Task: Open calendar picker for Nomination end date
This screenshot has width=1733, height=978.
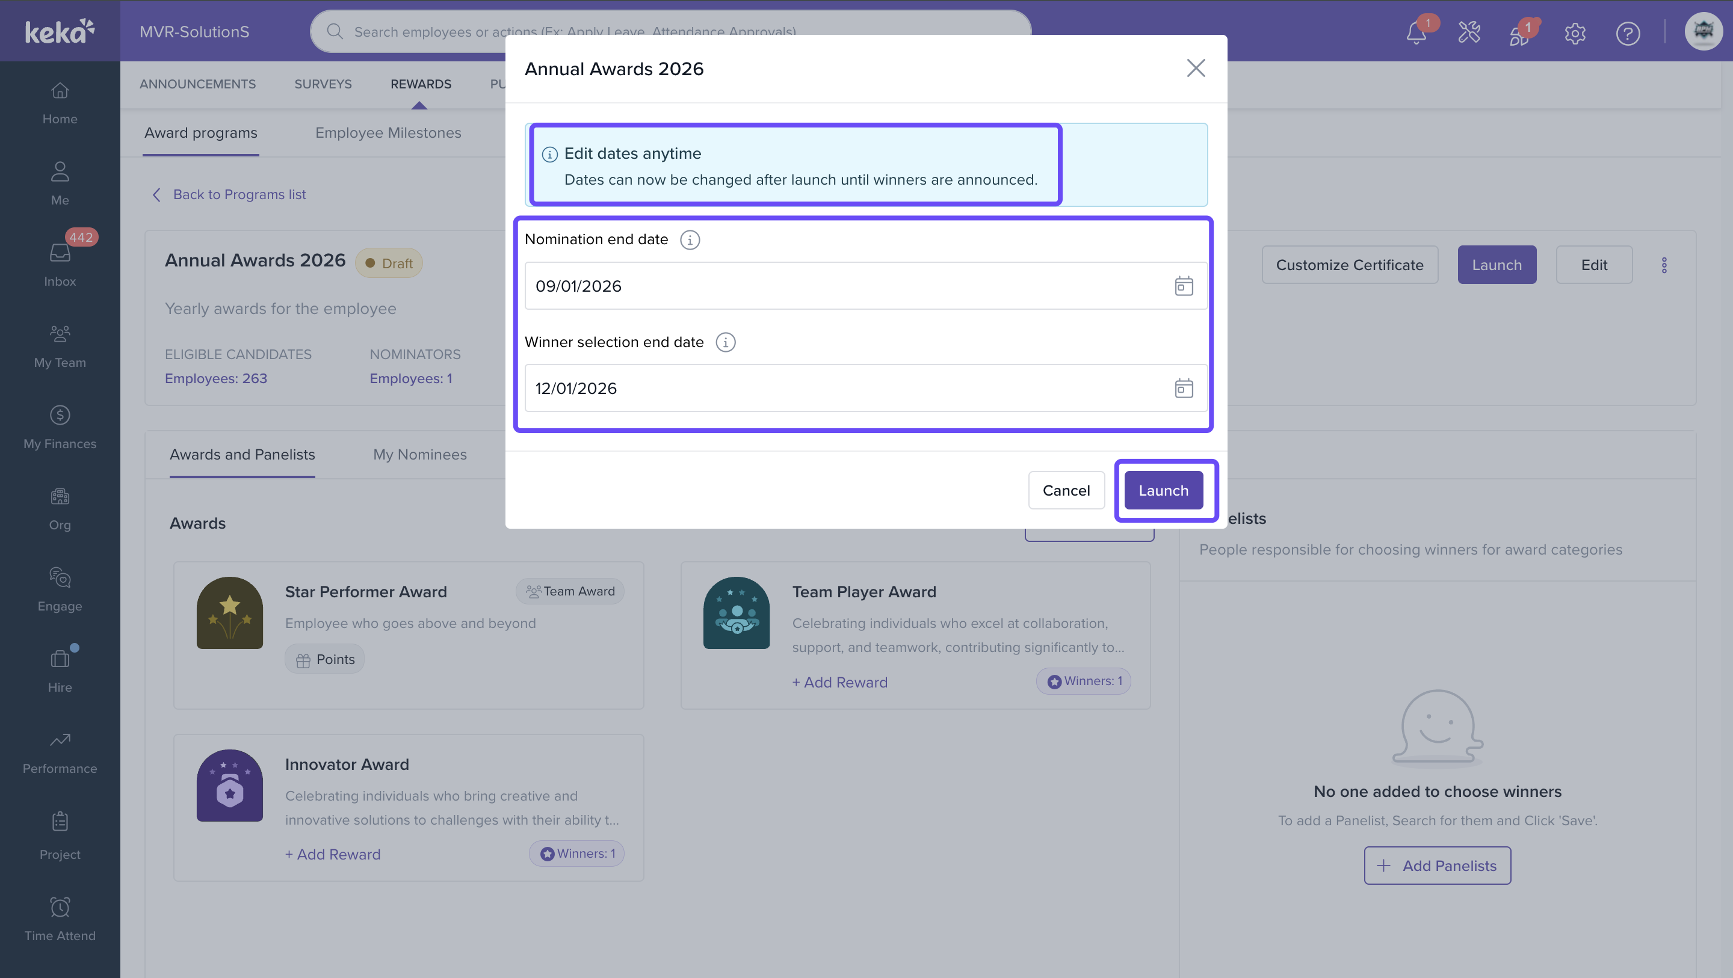Action: pyautogui.click(x=1184, y=286)
